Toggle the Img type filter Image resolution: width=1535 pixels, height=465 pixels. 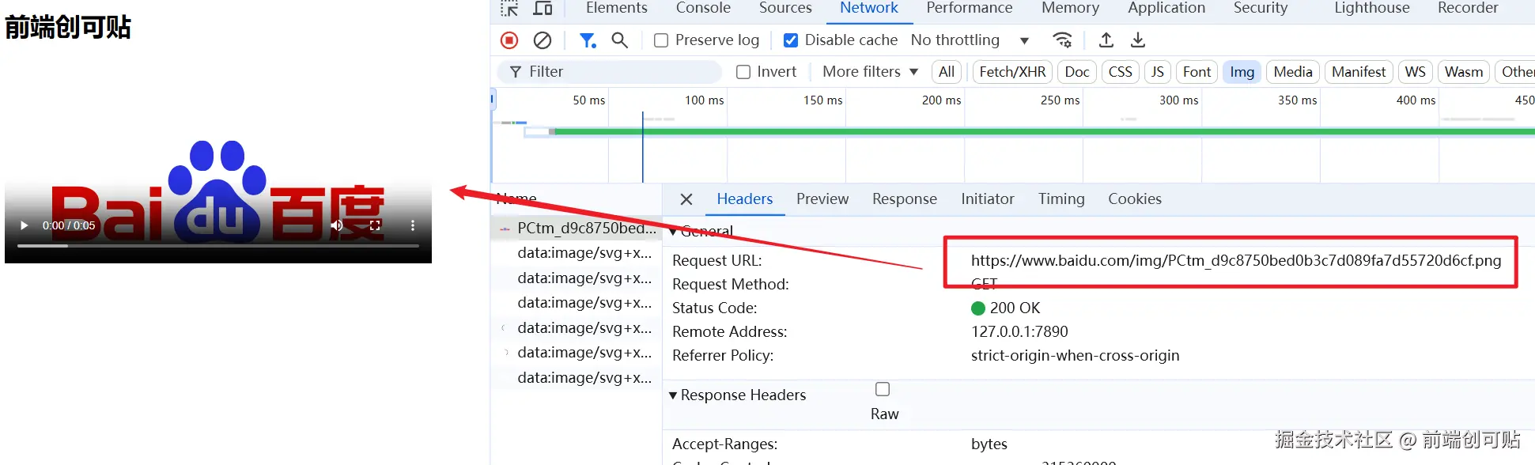(1242, 72)
